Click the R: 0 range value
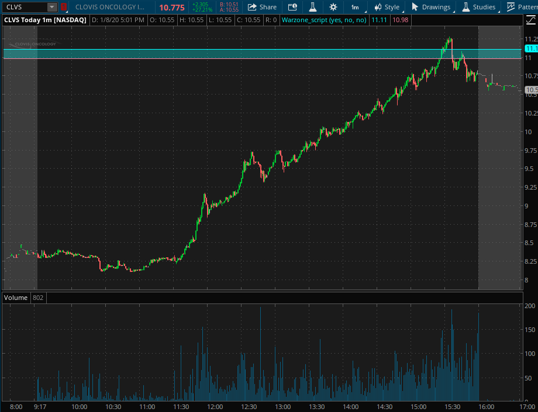The width and height of the screenshot is (538, 412). coord(271,20)
